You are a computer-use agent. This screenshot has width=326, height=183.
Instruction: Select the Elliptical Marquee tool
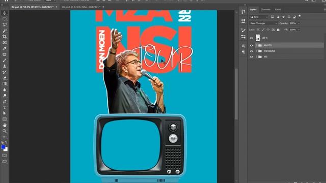(5, 19)
